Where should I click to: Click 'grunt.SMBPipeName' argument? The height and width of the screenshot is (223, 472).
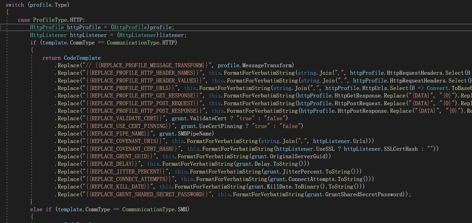coord(185,134)
